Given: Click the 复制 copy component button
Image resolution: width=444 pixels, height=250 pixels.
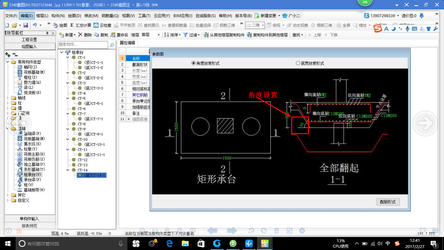Looking at the screenshot, I should (x=101, y=35).
